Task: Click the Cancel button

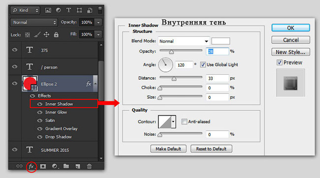Action: click(x=290, y=40)
